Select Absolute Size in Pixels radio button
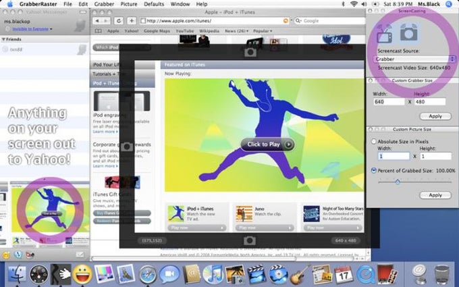This screenshot has height=287, width=459. point(374,141)
